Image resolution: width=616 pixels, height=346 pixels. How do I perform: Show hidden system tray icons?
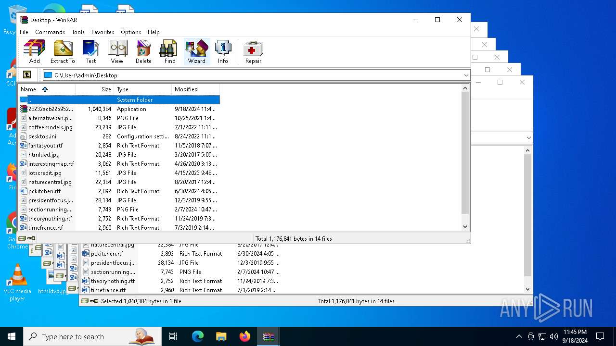519,336
